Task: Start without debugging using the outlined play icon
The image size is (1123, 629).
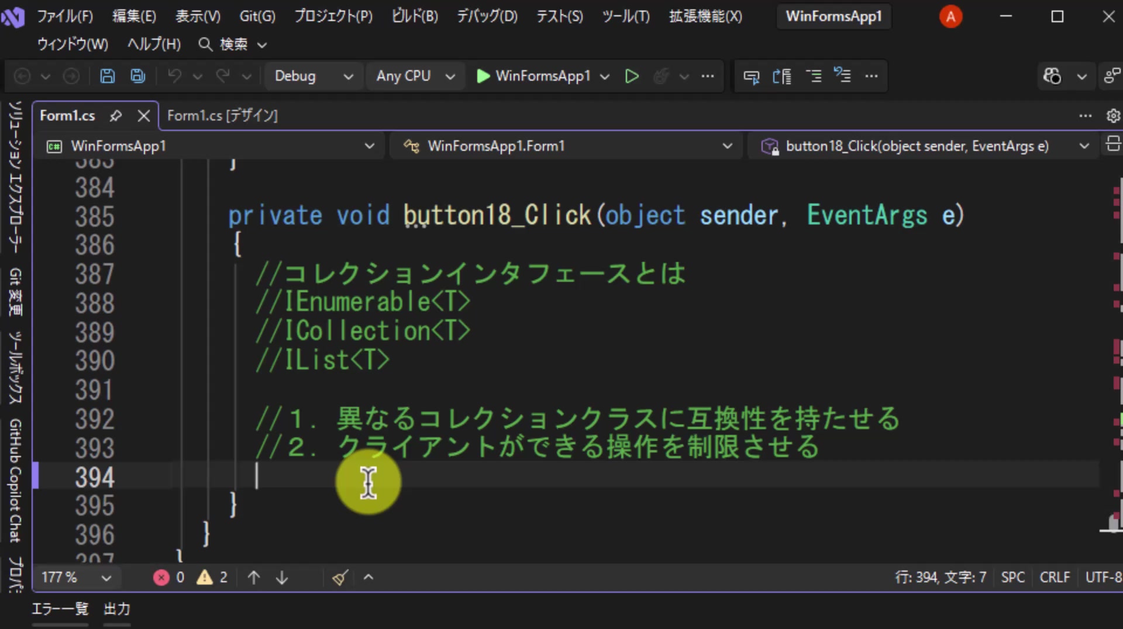Action: tap(632, 76)
